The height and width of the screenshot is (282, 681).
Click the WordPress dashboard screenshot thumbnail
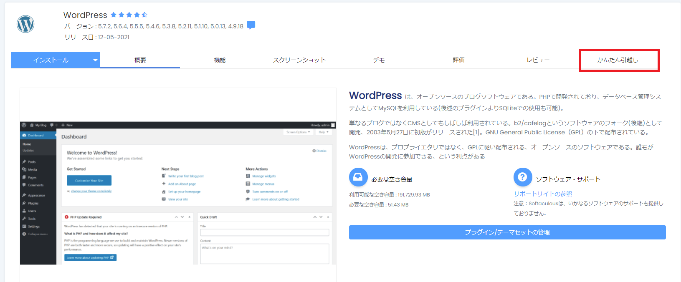click(x=178, y=193)
